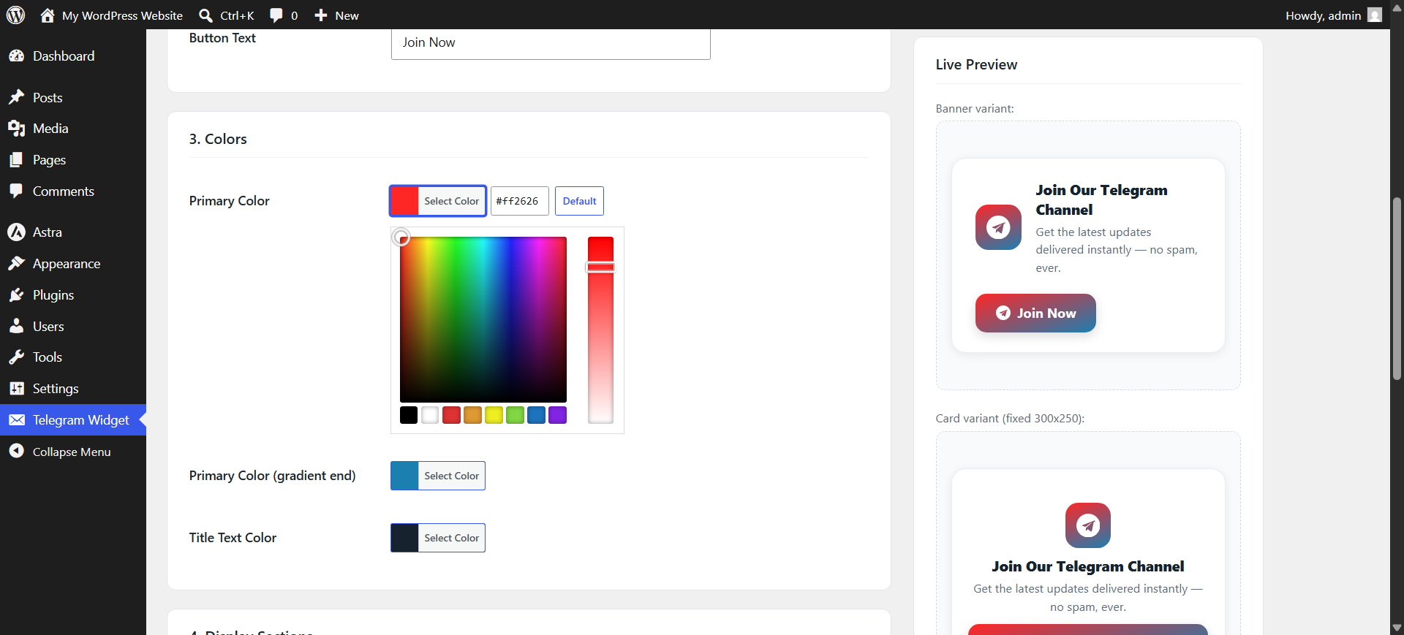Viewport: 1404px width, 635px height.
Task: Click the Collapse Menu arrow icon
Action: (x=17, y=452)
